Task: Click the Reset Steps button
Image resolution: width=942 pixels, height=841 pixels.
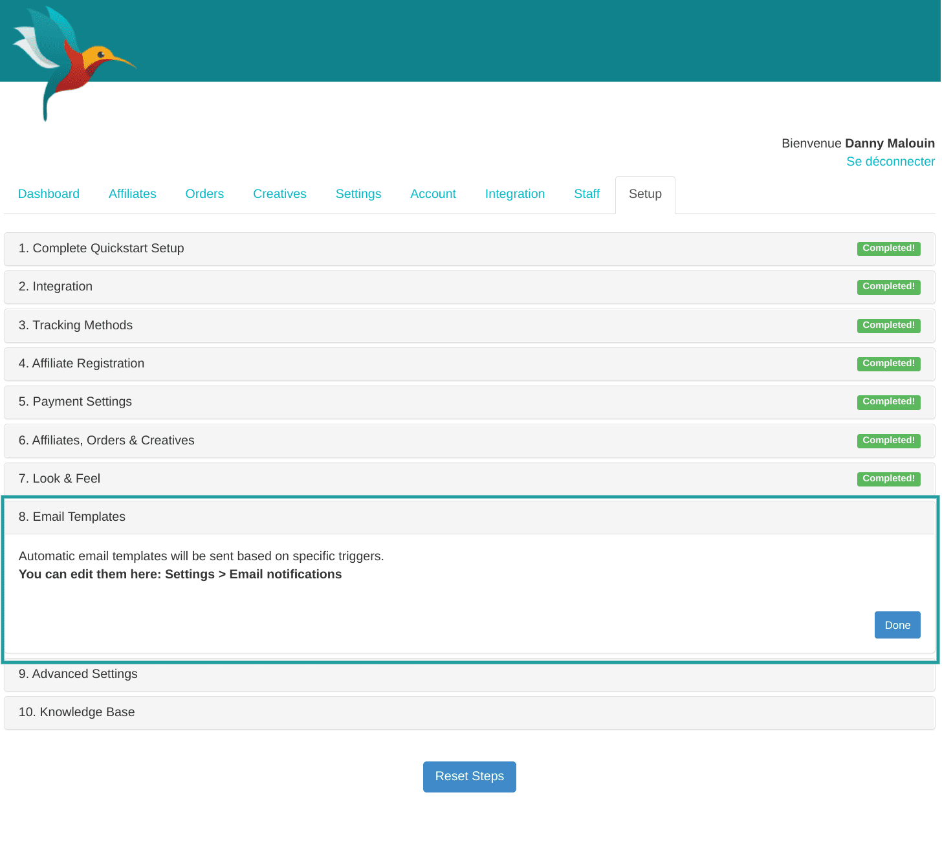Action: pyautogui.click(x=469, y=776)
